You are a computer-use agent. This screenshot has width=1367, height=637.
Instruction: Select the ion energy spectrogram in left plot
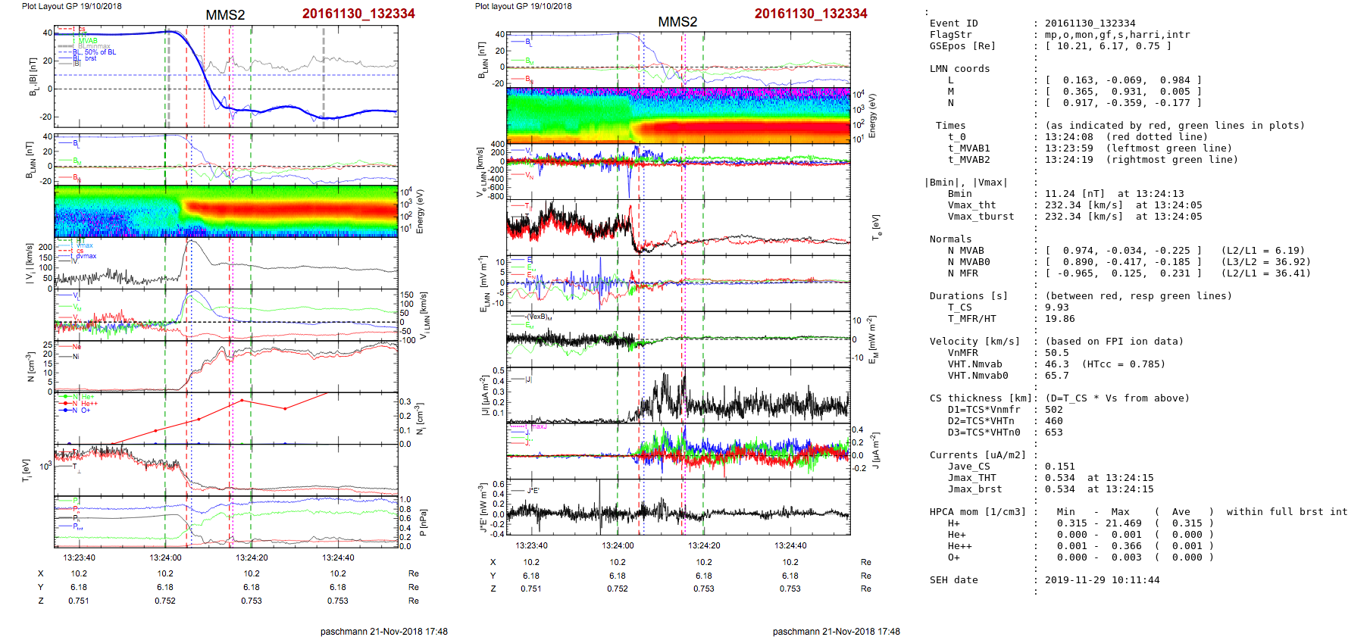(226, 211)
